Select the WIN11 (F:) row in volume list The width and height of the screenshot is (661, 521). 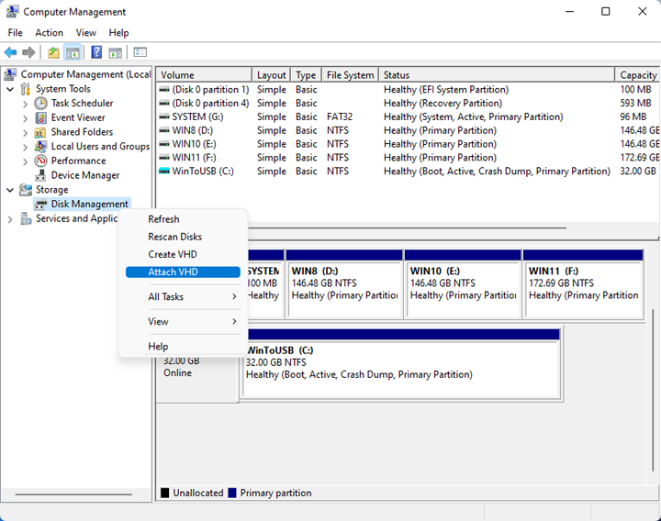tap(407, 158)
